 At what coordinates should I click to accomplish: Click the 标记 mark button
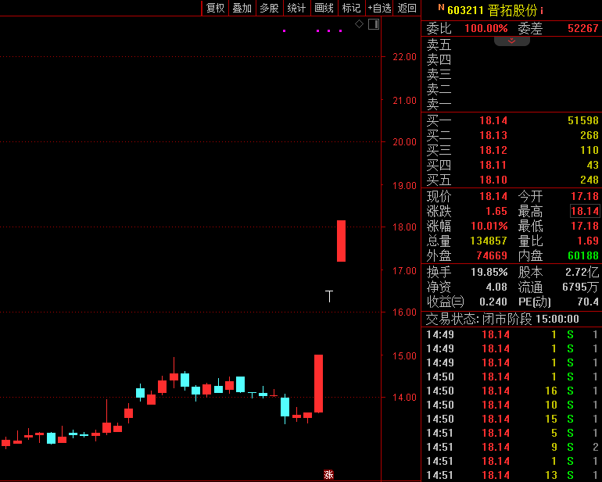click(351, 8)
